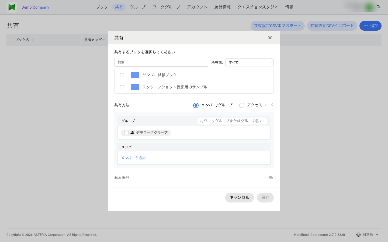The height and width of the screenshot is (242, 388).
Task: Click the blue thumbnail of サンプル試験ブック
Action: coord(135,75)
